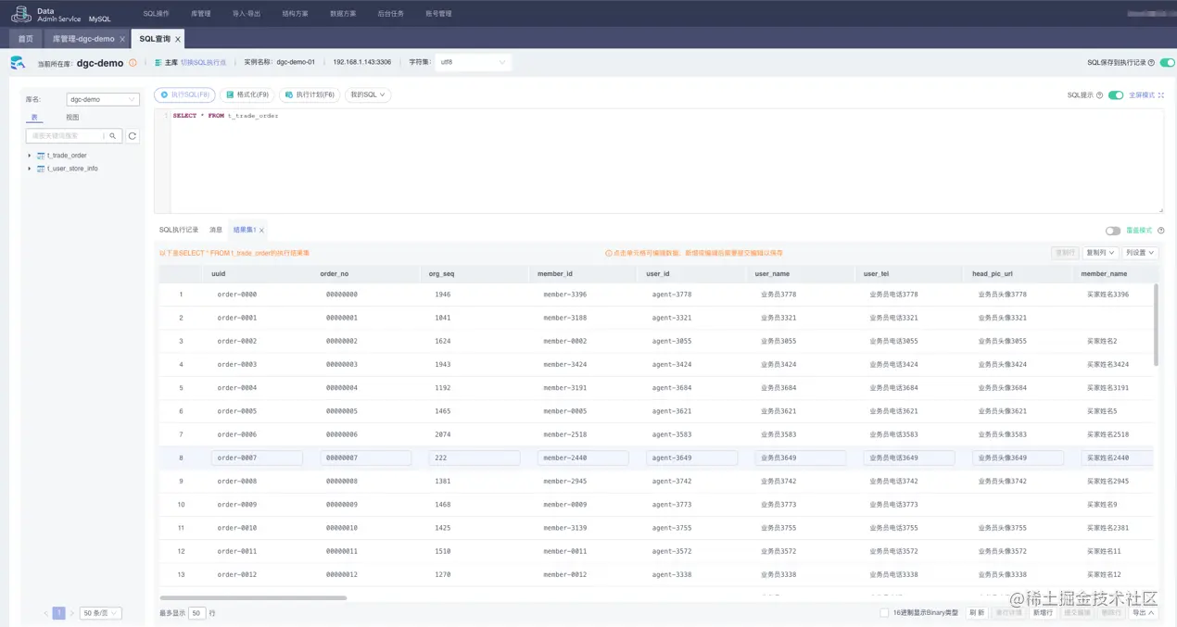Click the refresh icon beside table search

(133, 136)
